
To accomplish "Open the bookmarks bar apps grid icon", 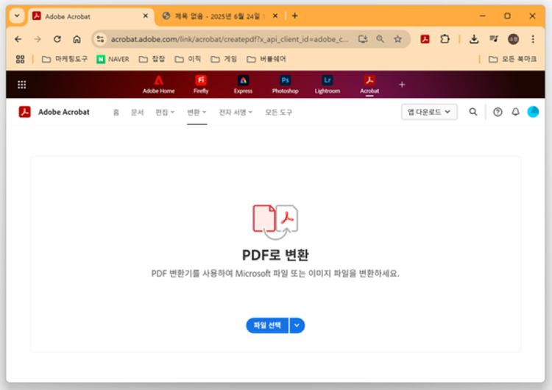I will 20,59.
